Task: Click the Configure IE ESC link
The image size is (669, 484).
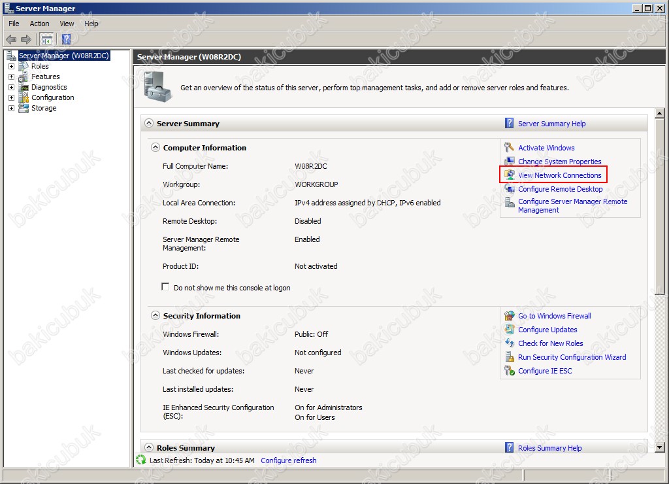Action: click(545, 371)
